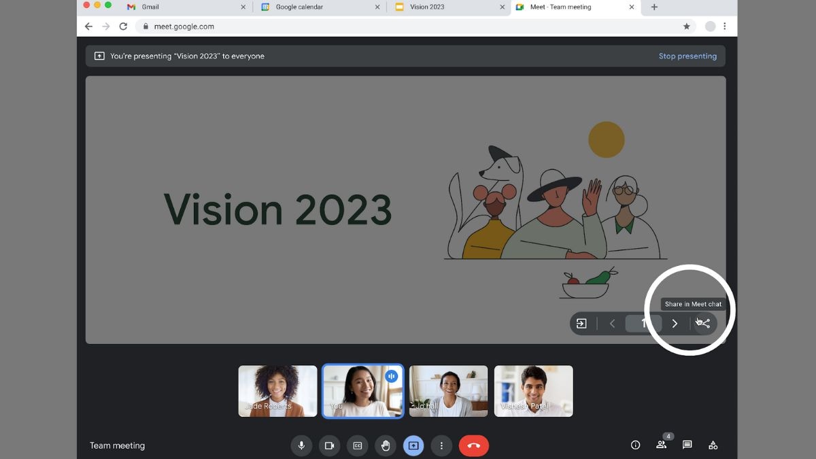
Task: Switch to Gmail browser tab
Action: pyautogui.click(x=187, y=7)
